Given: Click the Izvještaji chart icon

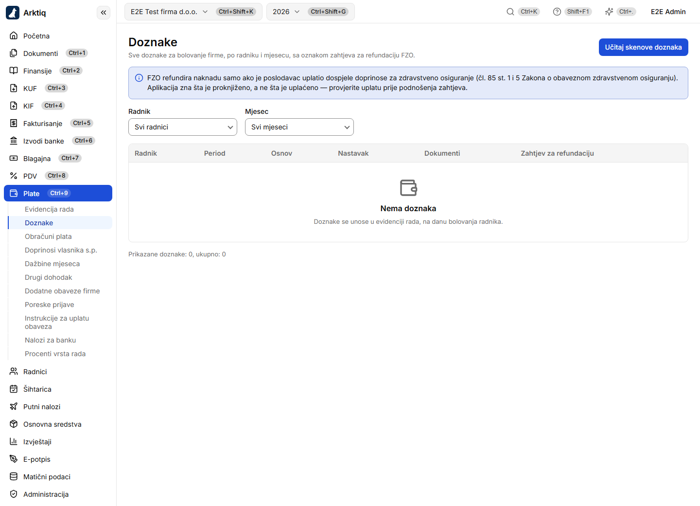Looking at the screenshot, I should [x=14, y=442].
